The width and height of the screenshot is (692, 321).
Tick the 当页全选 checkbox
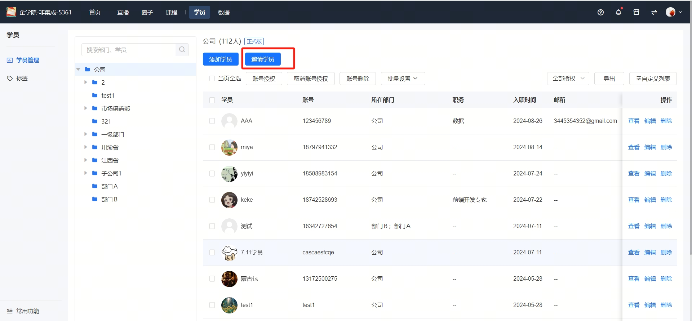212,79
